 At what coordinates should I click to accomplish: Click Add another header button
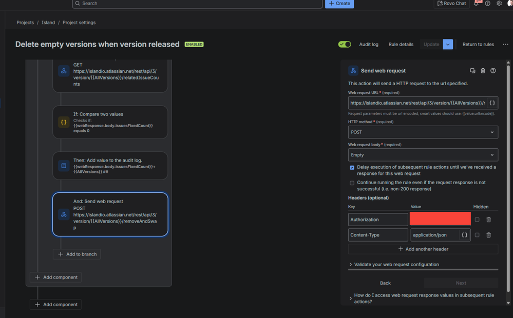[423, 249]
